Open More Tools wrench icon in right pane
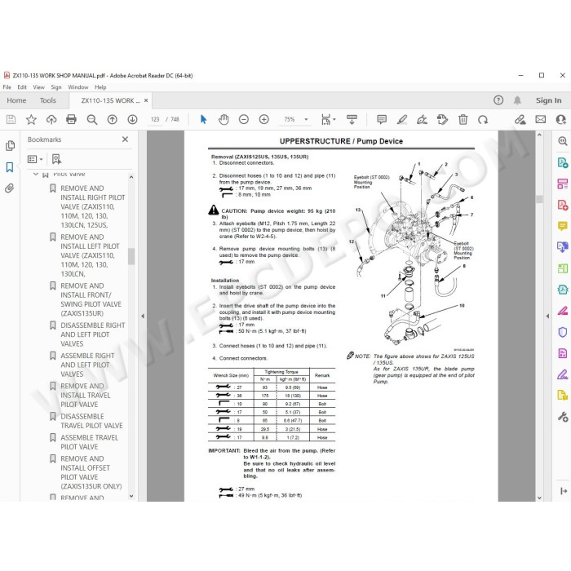Viewport: 571px width, 571px height. [563, 417]
